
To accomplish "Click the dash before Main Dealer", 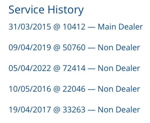I will tap(91, 27).
